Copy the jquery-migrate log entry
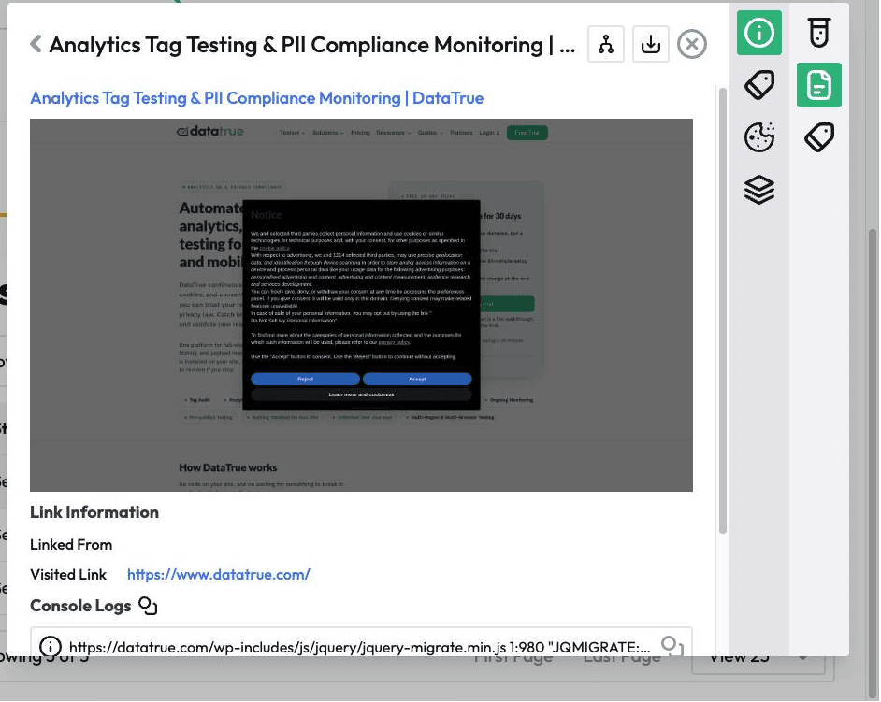Screen dimensions: 881x702 [x=672, y=647]
